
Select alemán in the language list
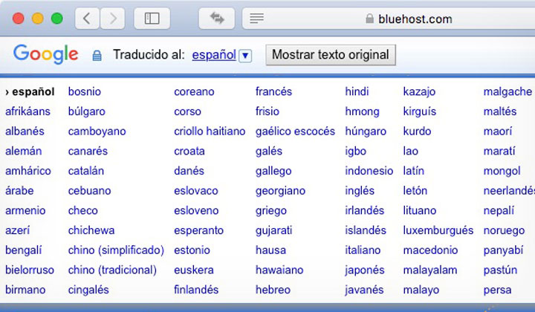pyautogui.click(x=24, y=151)
